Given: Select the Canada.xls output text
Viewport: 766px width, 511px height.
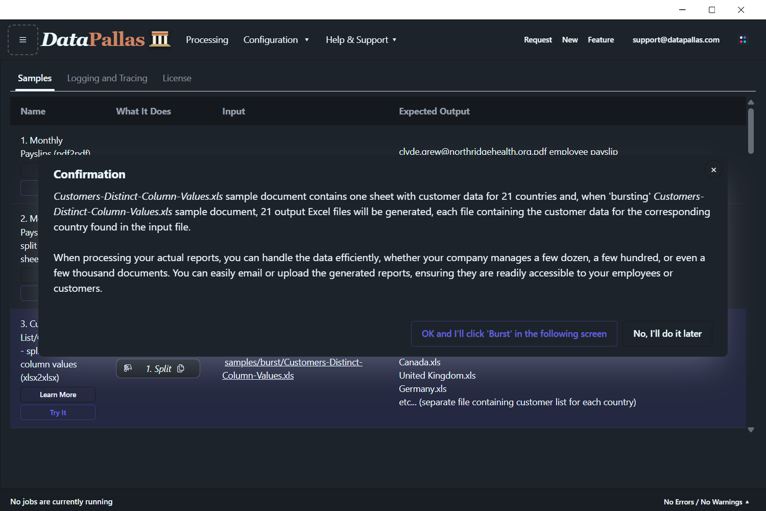Looking at the screenshot, I should 420,362.
